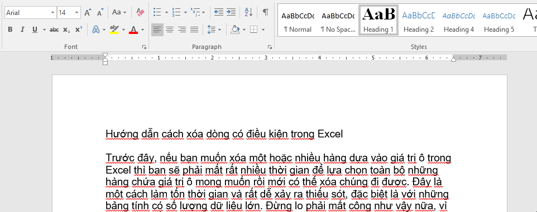Viewport: 537px width, 212px height.
Task: Toggle strikethrough formatting
Action: pos(54,29)
